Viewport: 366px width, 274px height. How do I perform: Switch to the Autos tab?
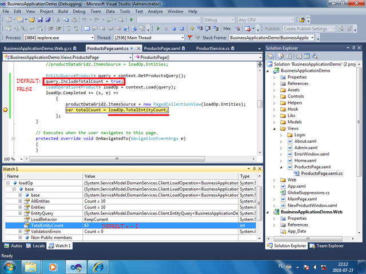click(x=13, y=245)
